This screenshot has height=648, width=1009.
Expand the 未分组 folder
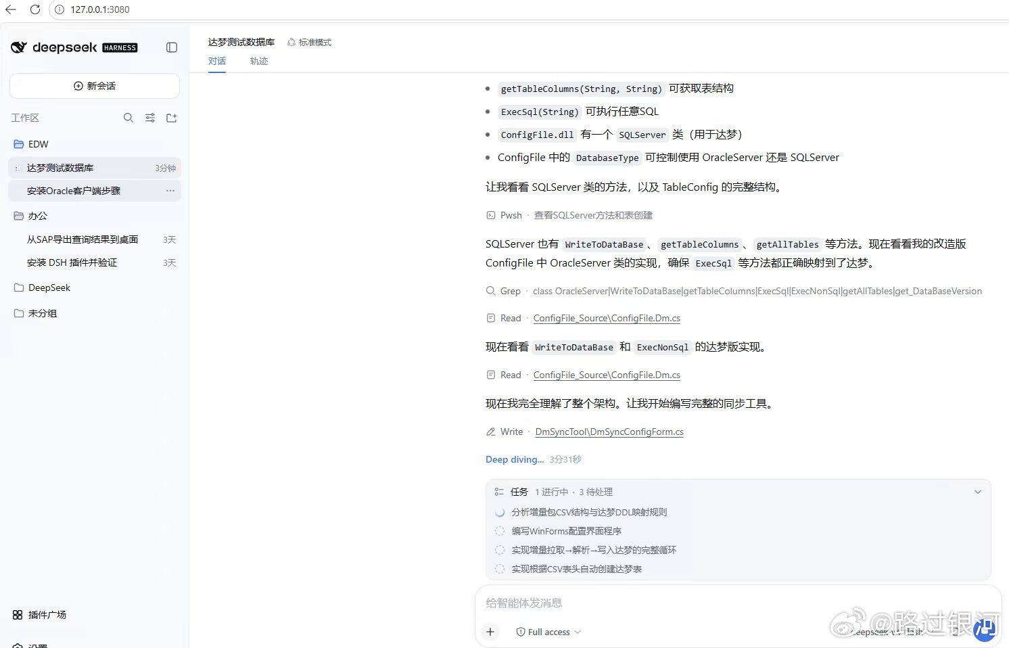[x=35, y=313]
